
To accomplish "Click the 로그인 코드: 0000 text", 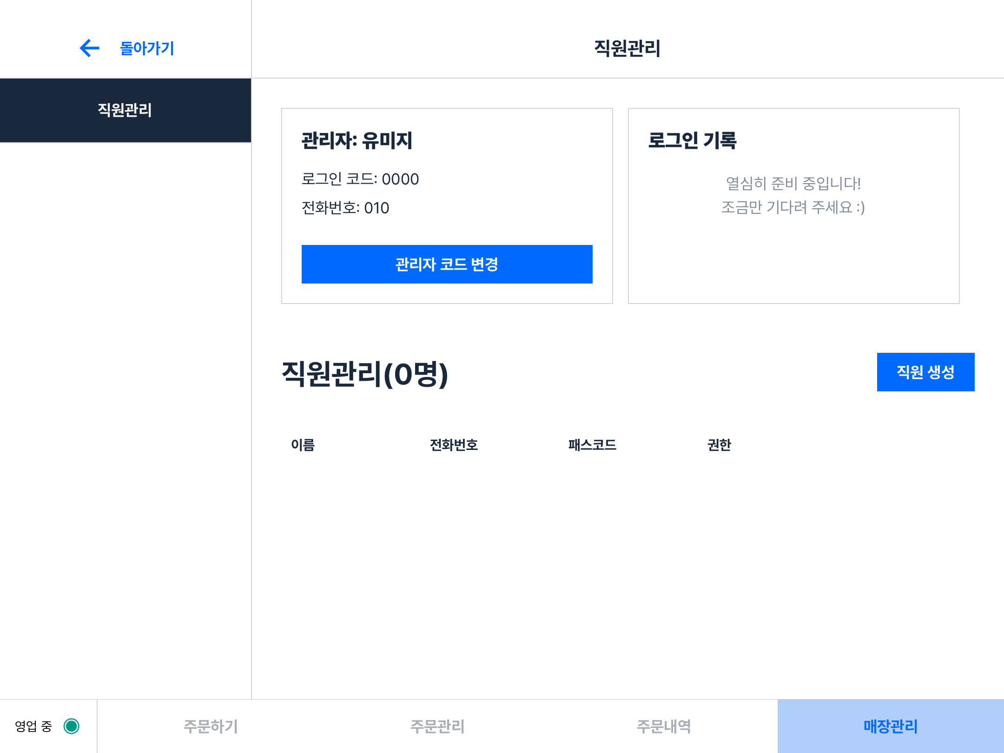I will [x=360, y=179].
